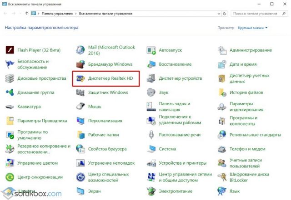Open the Свойства браузера link

coord(107,149)
